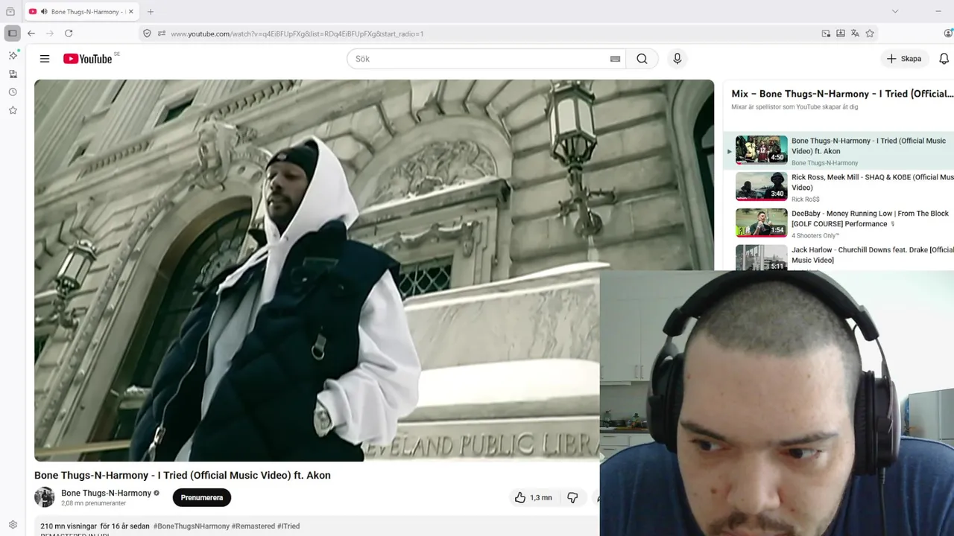Open the #BoneThugsNHarmony hashtag link

coord(192,526)
